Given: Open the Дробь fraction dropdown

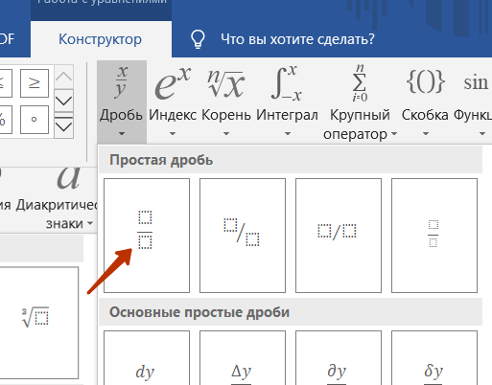Looking at the screenshot, I should pos(122,102).
